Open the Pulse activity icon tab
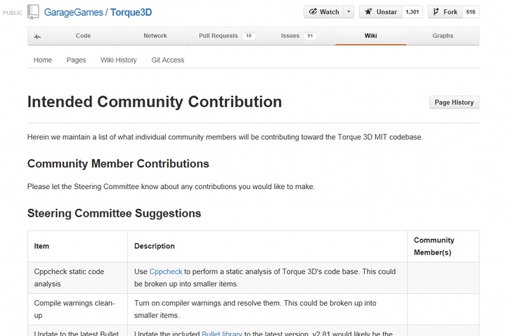 tap(37, 36)
